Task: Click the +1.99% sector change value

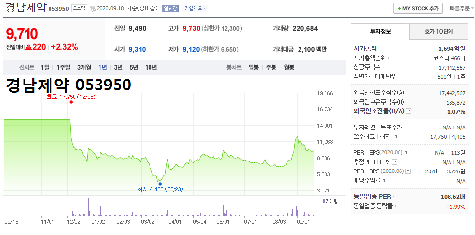Action: click(455, 207)
